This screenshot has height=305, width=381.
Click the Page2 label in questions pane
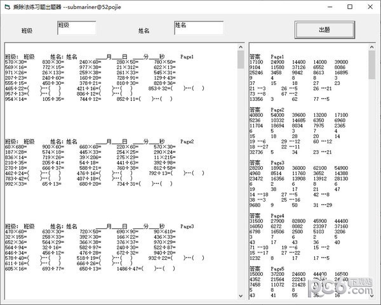[187, 141]
